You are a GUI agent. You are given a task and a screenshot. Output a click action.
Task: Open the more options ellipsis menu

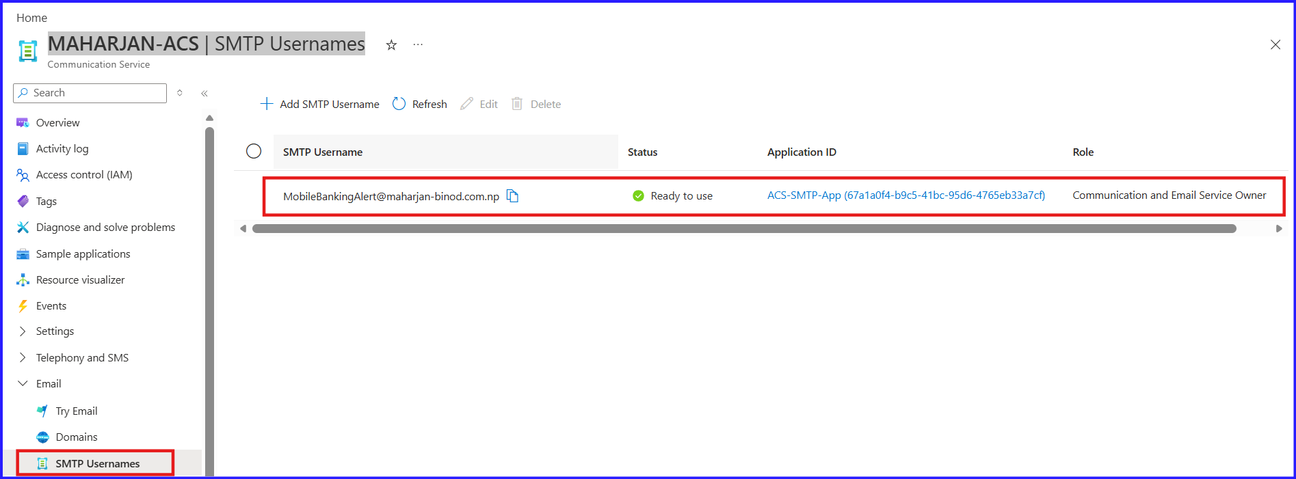(418, 45)
